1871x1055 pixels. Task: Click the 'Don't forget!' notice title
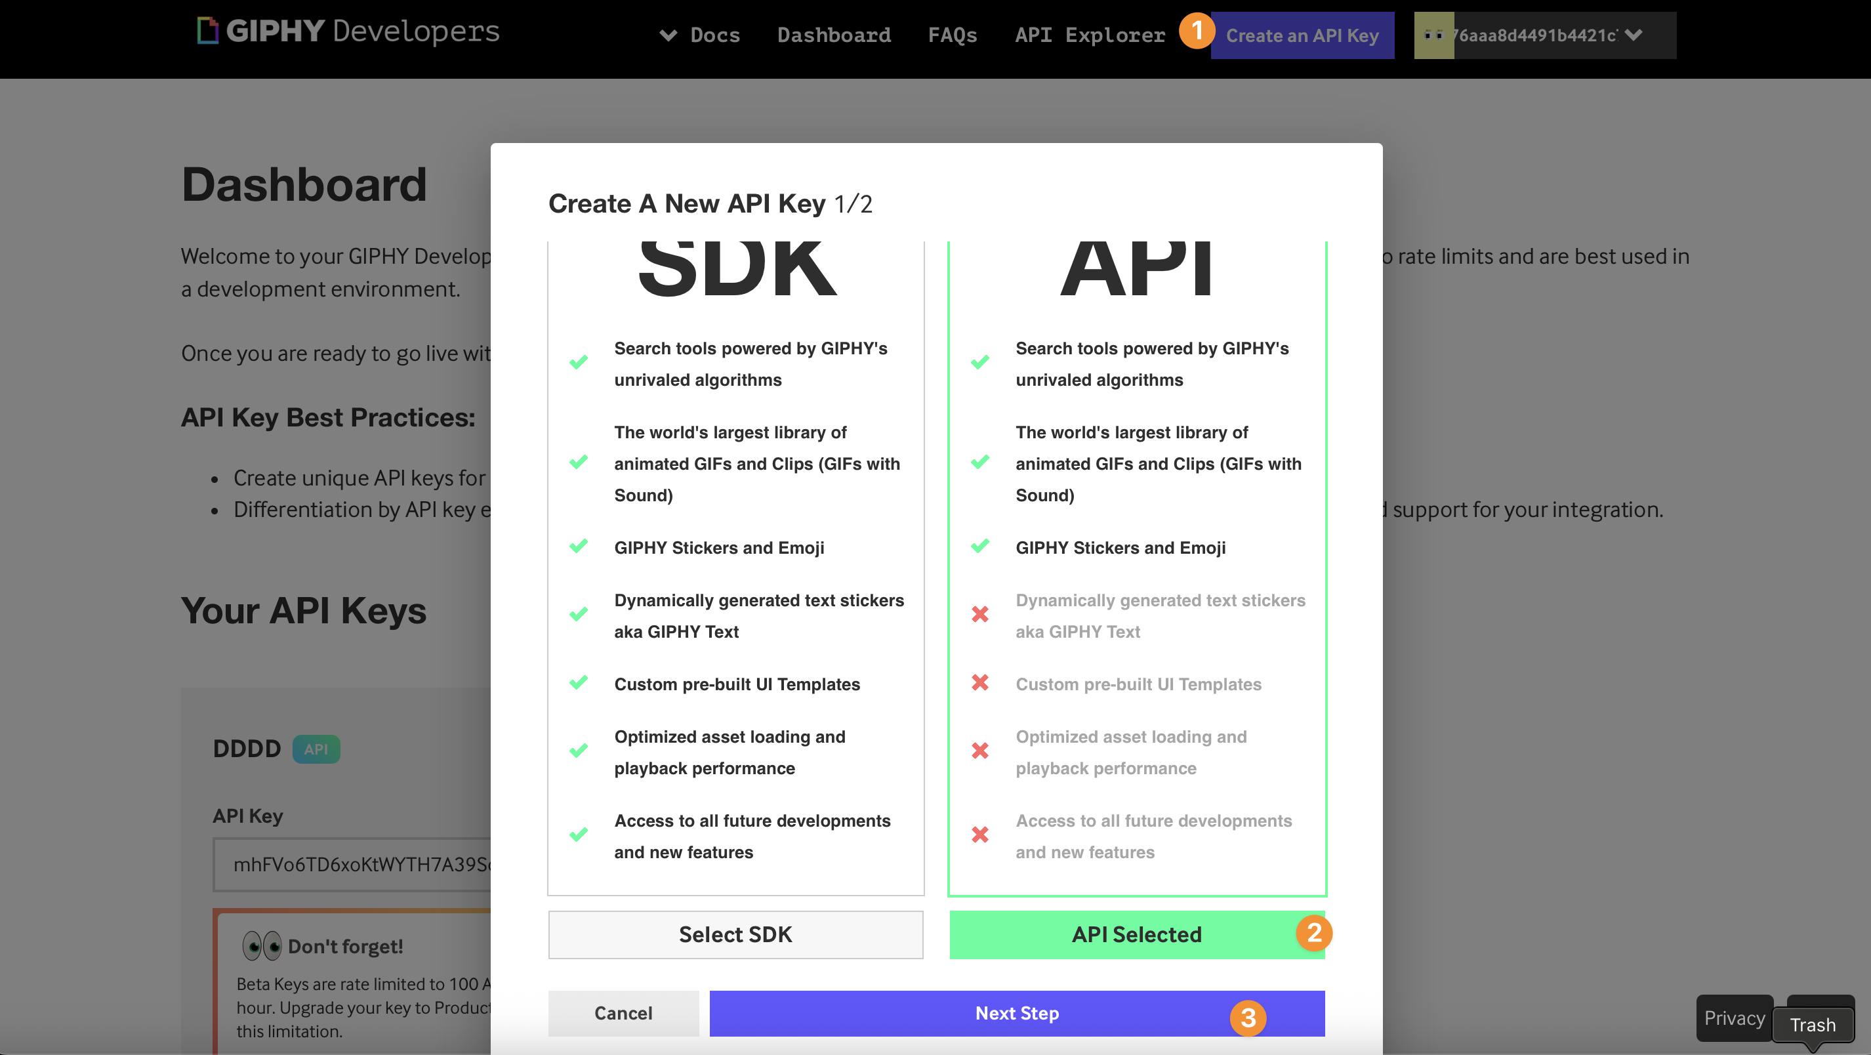(346, 947)
